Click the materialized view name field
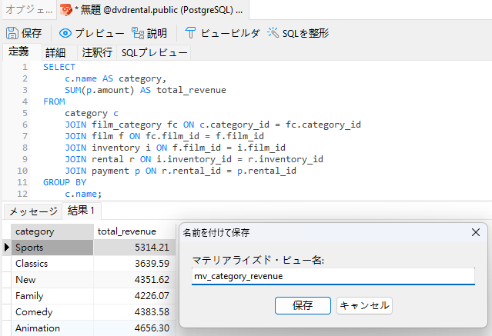 (333, 276)
